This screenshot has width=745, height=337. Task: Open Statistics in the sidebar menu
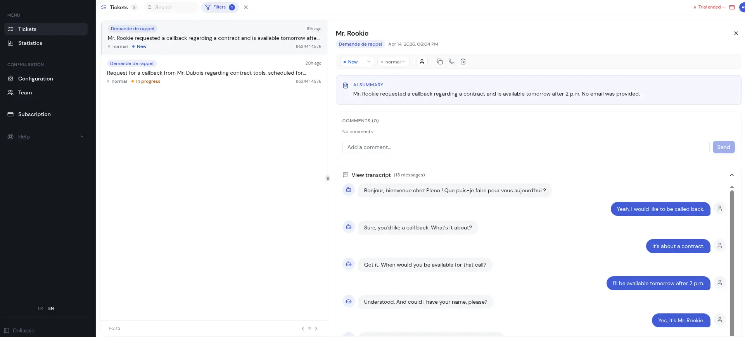30,43
